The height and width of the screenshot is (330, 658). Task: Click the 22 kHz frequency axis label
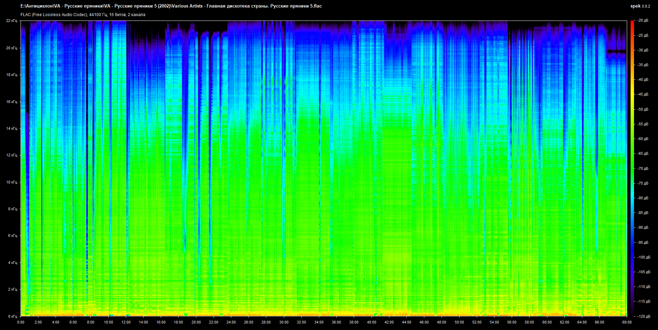tap(12, 21)
